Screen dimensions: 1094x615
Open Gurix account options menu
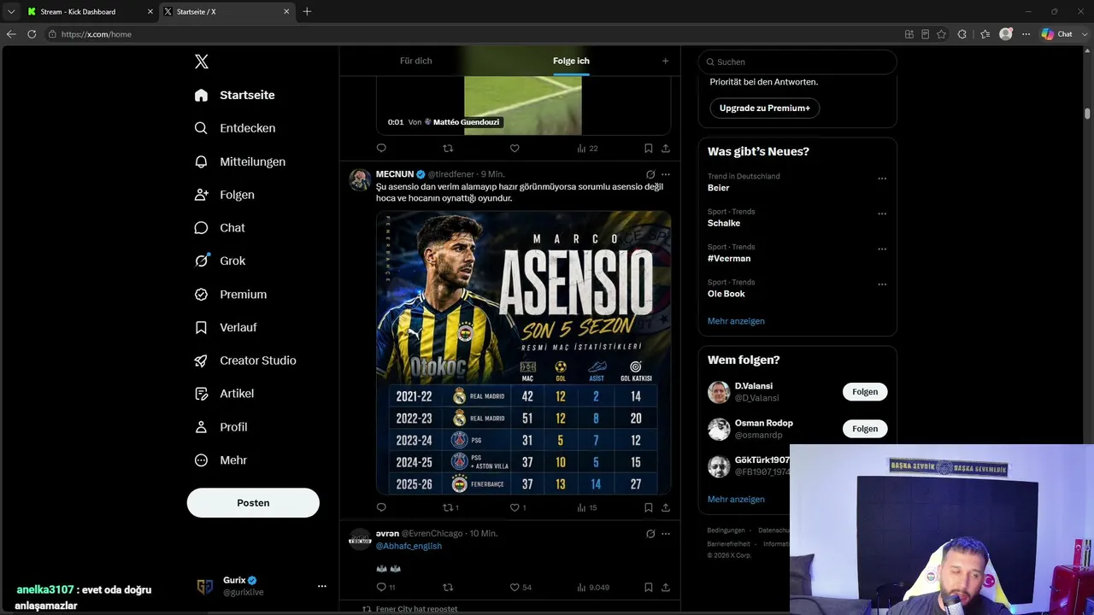(322, 586)
